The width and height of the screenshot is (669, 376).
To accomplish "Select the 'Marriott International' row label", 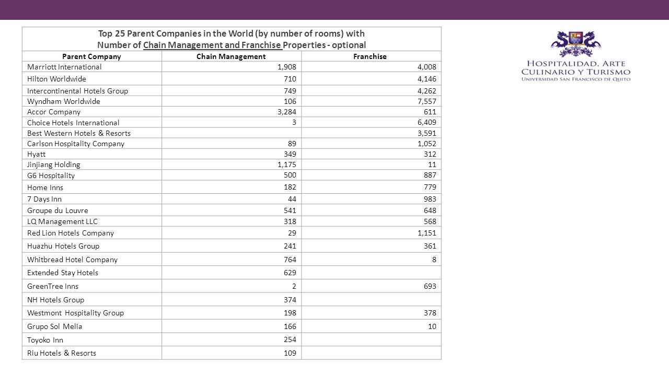I will point(64,67).
